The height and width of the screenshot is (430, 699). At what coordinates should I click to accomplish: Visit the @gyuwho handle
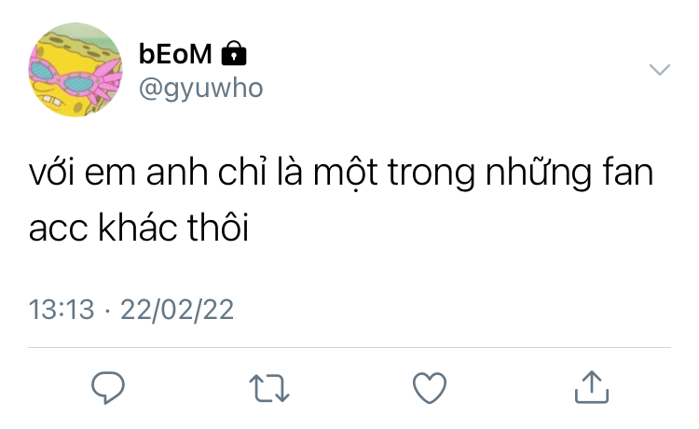click(x=201, y=89)
